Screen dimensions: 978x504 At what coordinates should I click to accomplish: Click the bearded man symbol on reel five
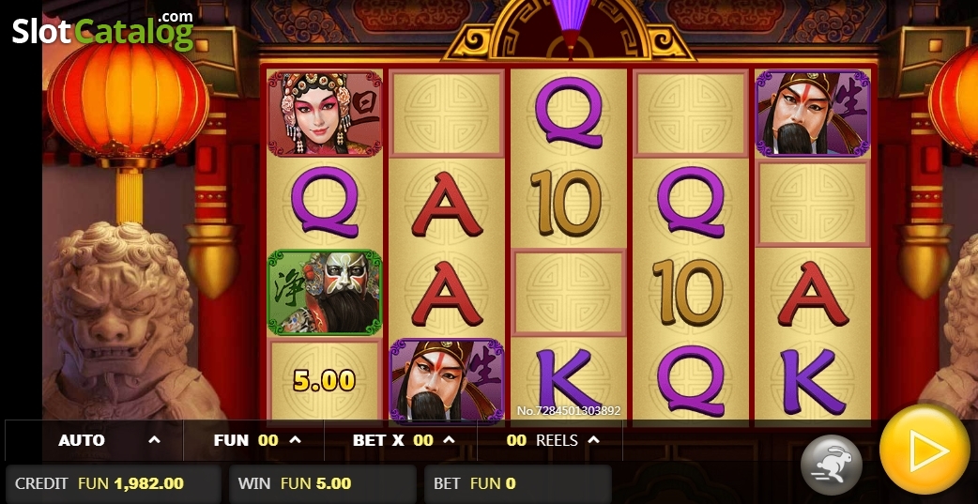pyautogui.click(x=812, y=114)
